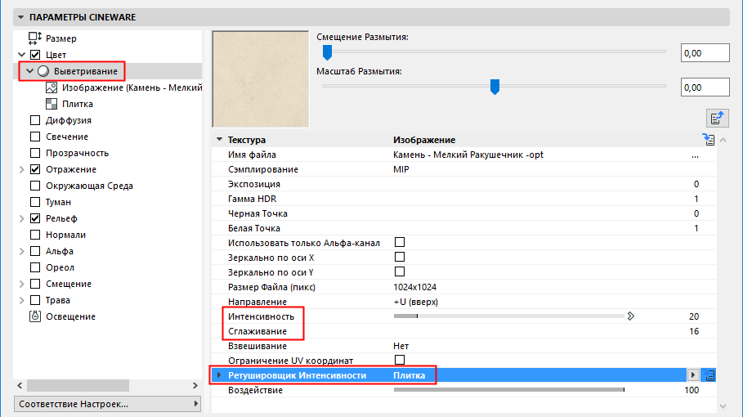The image size is (743, 417).
Task: Select the Освещение tree item
Action: pos(70,316)
